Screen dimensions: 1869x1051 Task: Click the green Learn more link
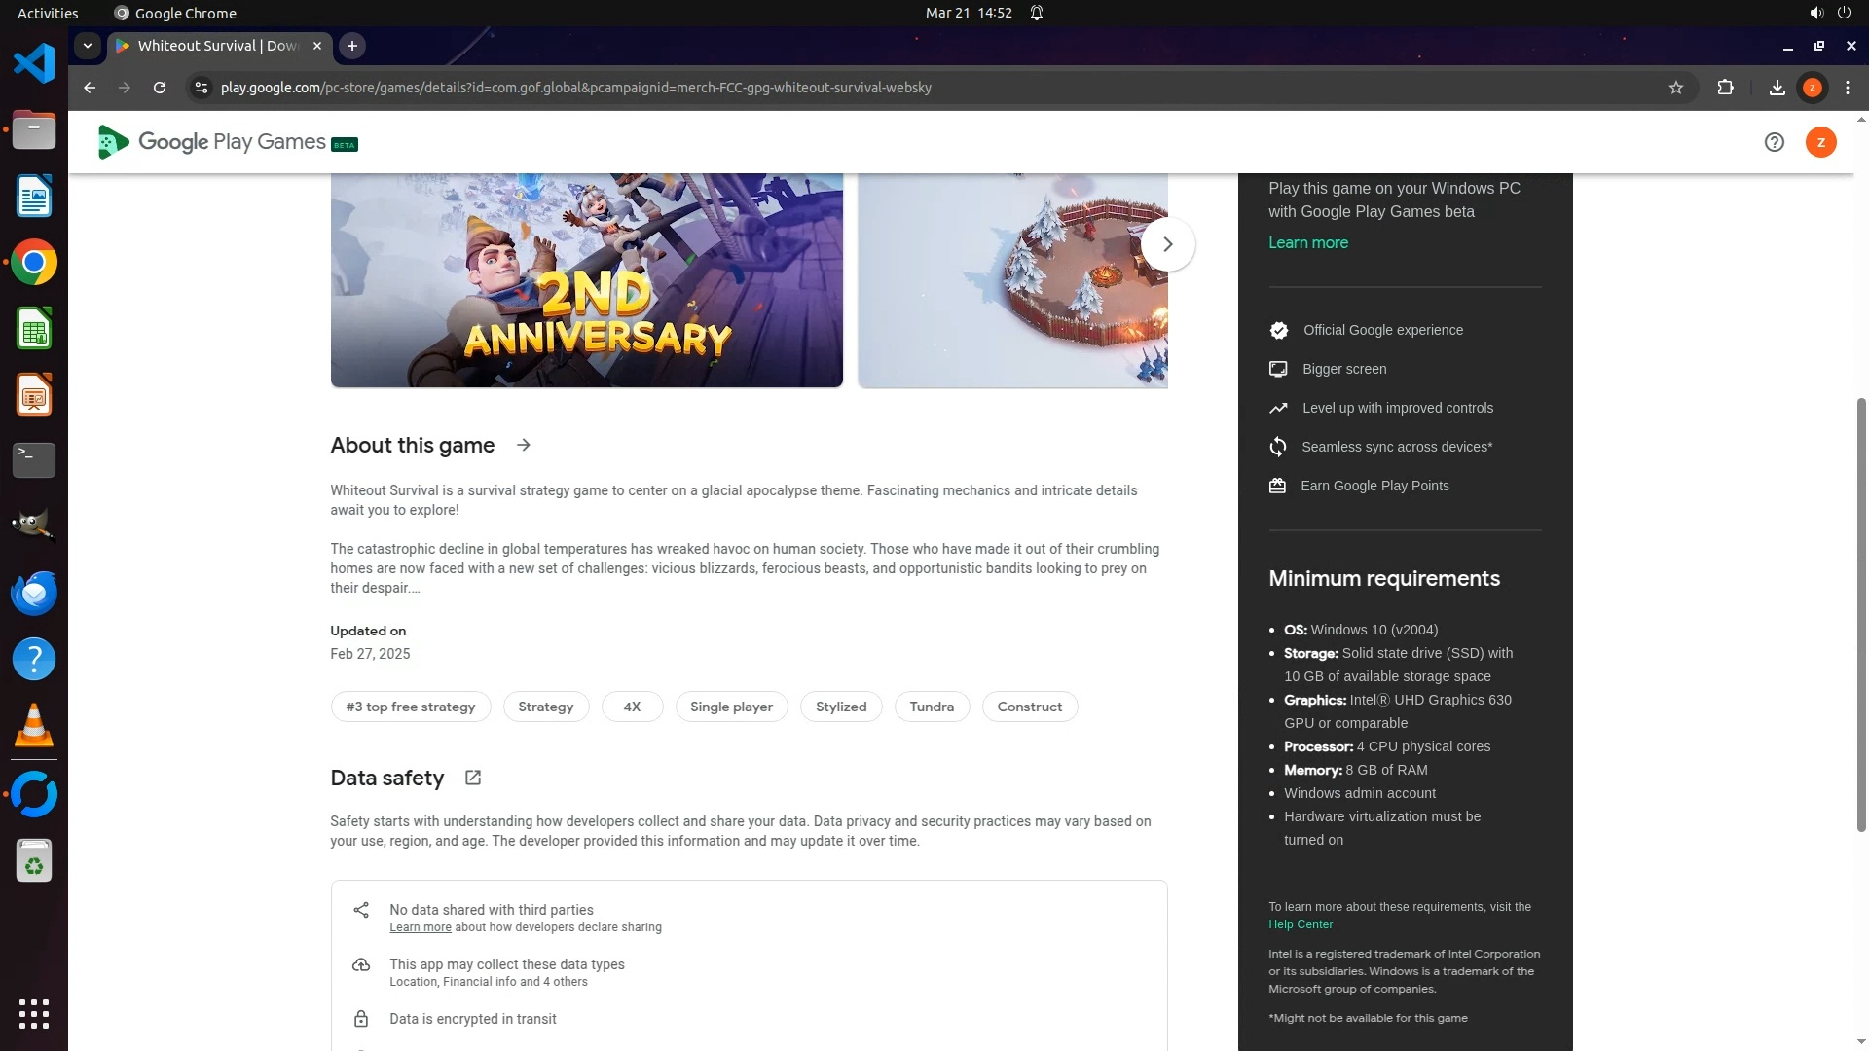click(x=1307, y=243)
